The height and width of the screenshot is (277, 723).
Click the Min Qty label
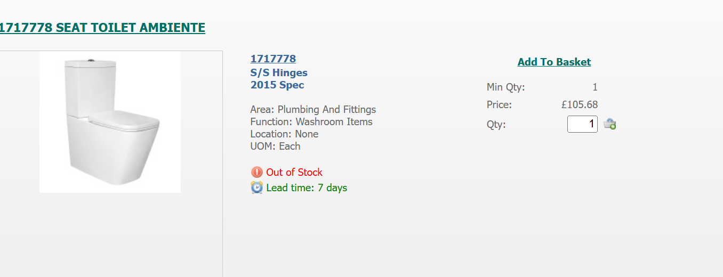pos(505,87)
